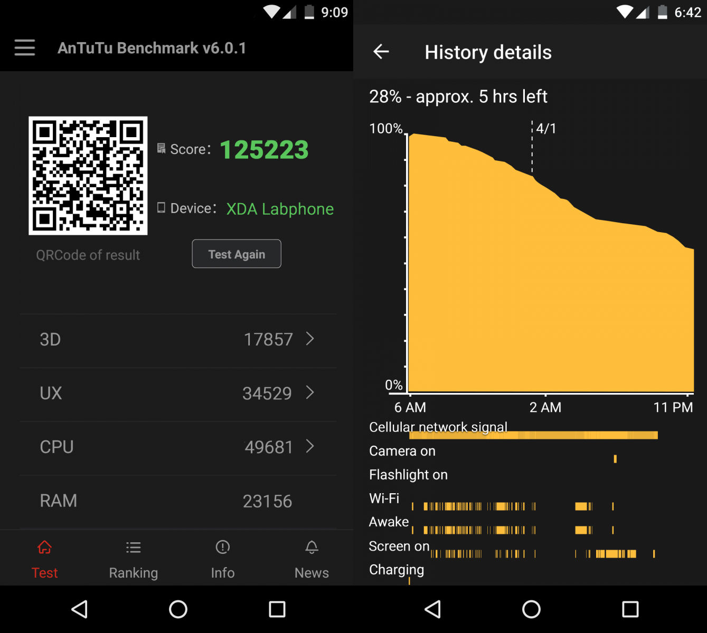The image size is (707, 633).
Task: Tap the Ranking list icon
Action: (134, 548)
